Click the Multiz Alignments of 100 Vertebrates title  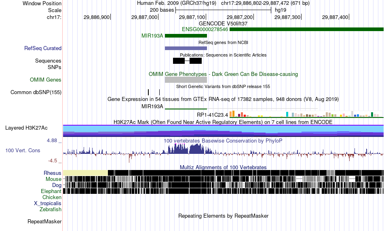(x=223, y=167)
